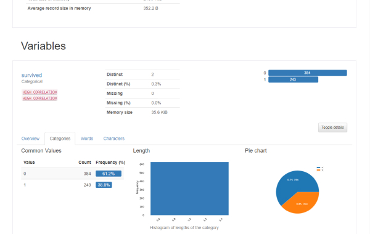Click the Toggle details button
The image size is (370, 234).
coord(332,127)
